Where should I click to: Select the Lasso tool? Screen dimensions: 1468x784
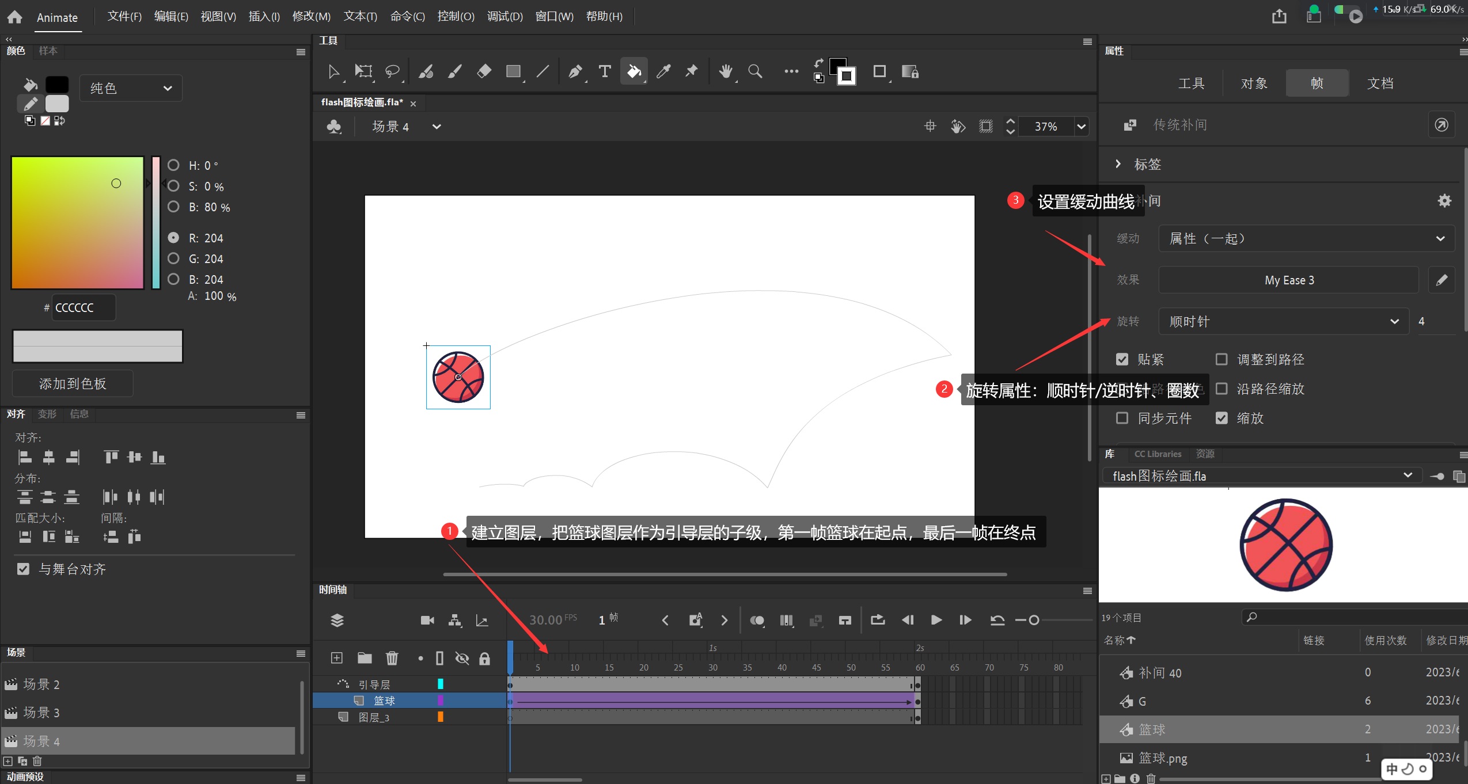(x=394, y=72)
